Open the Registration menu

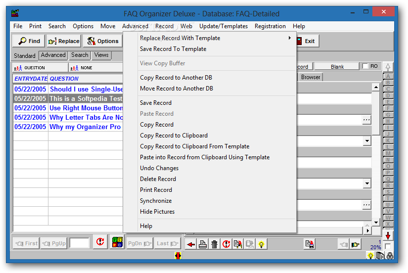pos(270,26)
